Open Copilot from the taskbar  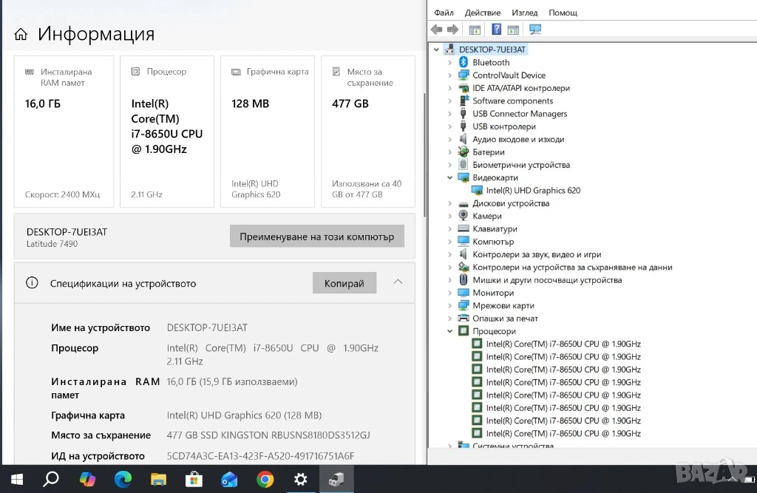click(87, 479)
